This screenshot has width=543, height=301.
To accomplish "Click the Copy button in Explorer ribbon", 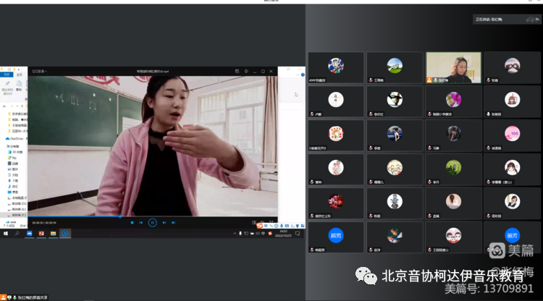I will [x=19, y=86].
